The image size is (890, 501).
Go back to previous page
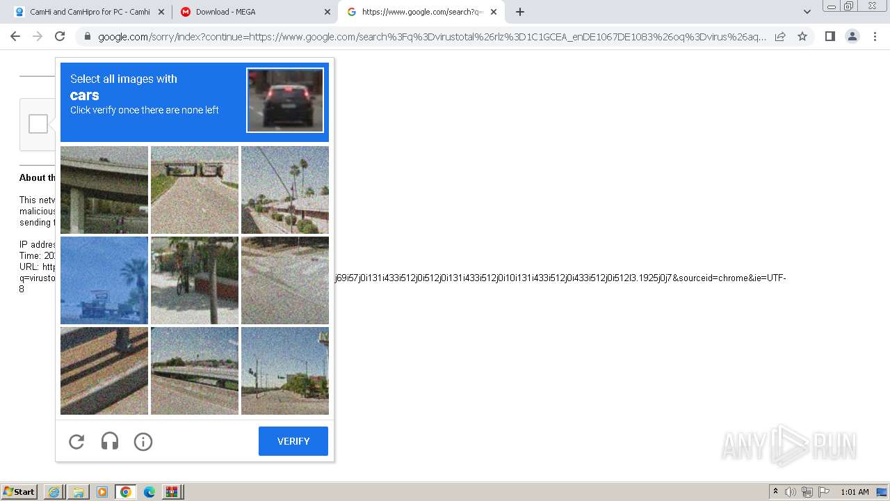pyautogui.click(x=15, y=36)
